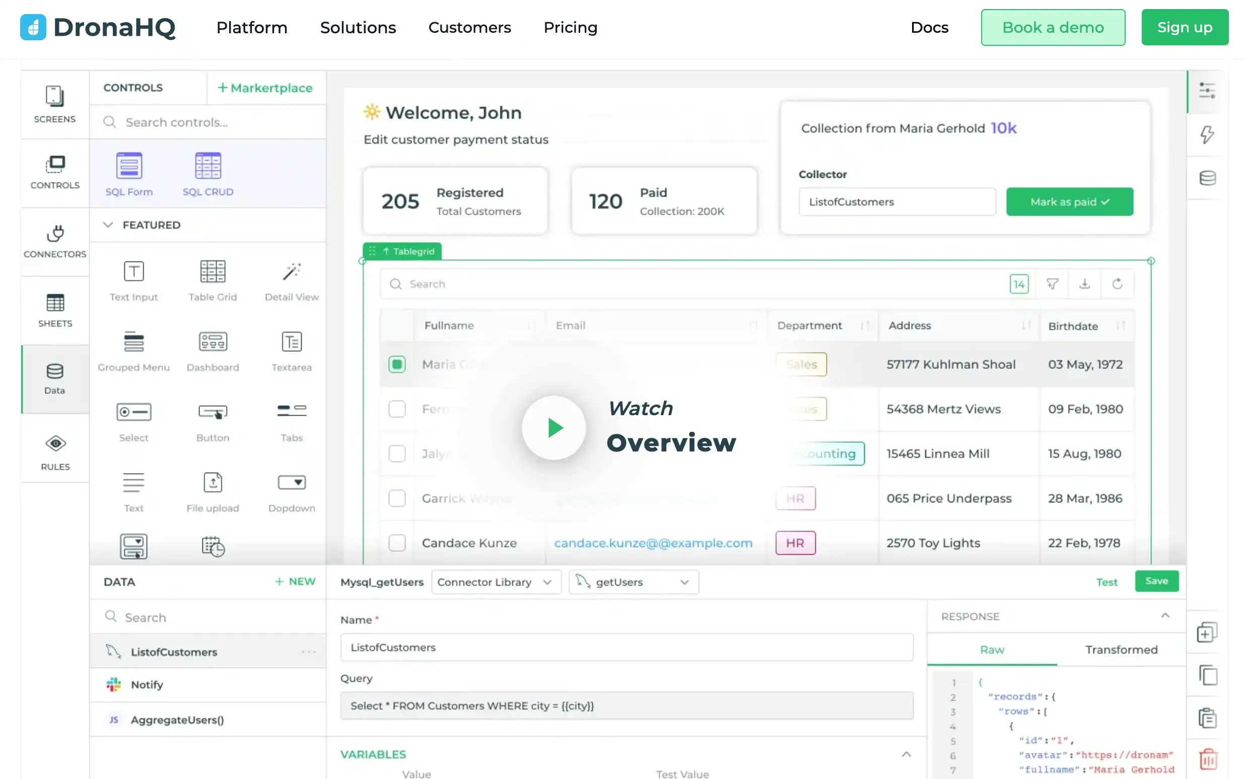
Task: Open the Solutions menu
Action: point(358,27)
